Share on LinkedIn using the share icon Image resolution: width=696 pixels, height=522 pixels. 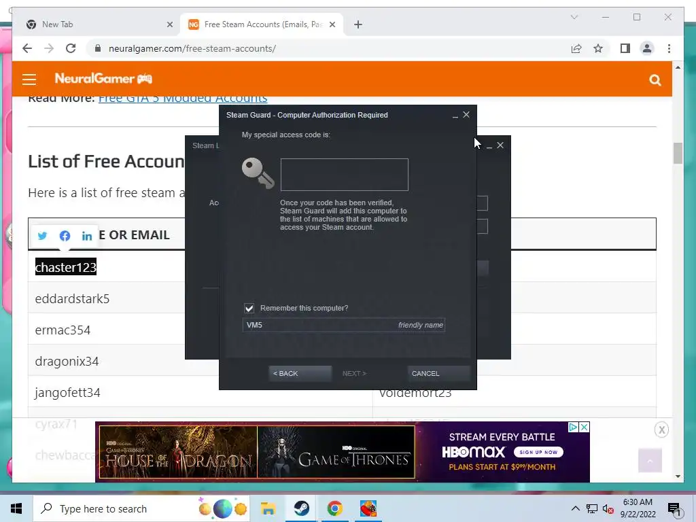pyautogui.click(x=87, y=236)
